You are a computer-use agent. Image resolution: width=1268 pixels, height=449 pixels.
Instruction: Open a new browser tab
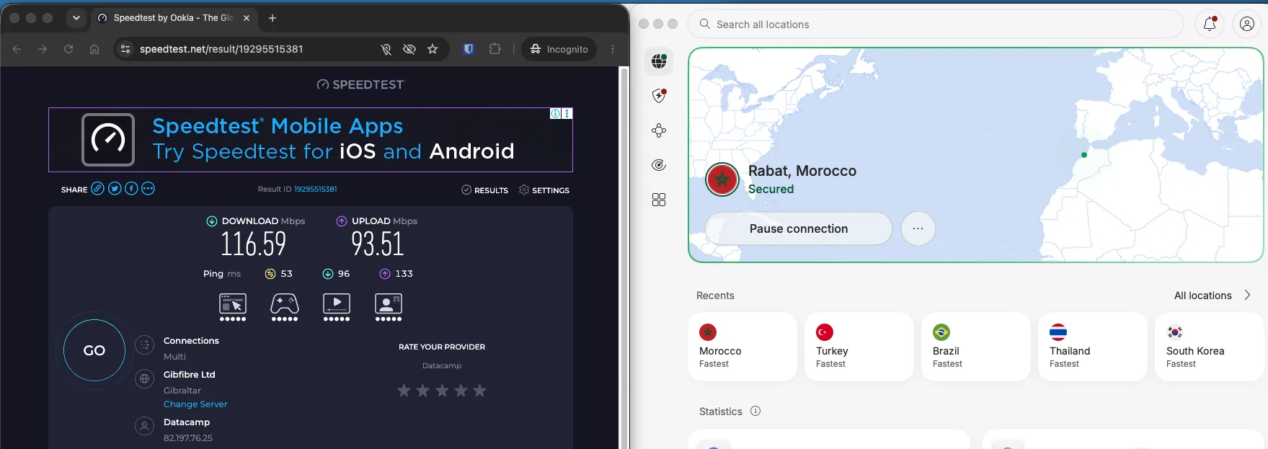coord(272,18)
